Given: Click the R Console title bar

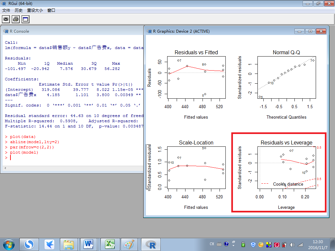Looking at the screenshot, I should [x=73, y=31].
